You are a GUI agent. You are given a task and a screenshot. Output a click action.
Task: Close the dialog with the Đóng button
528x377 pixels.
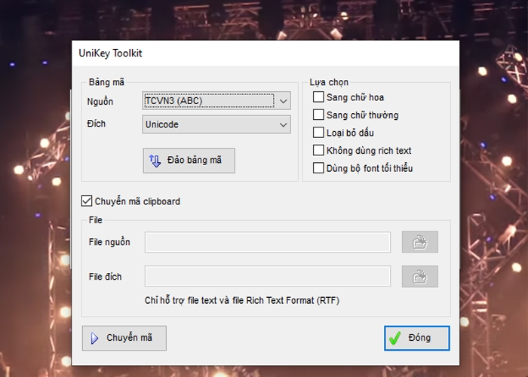[417, 338]
